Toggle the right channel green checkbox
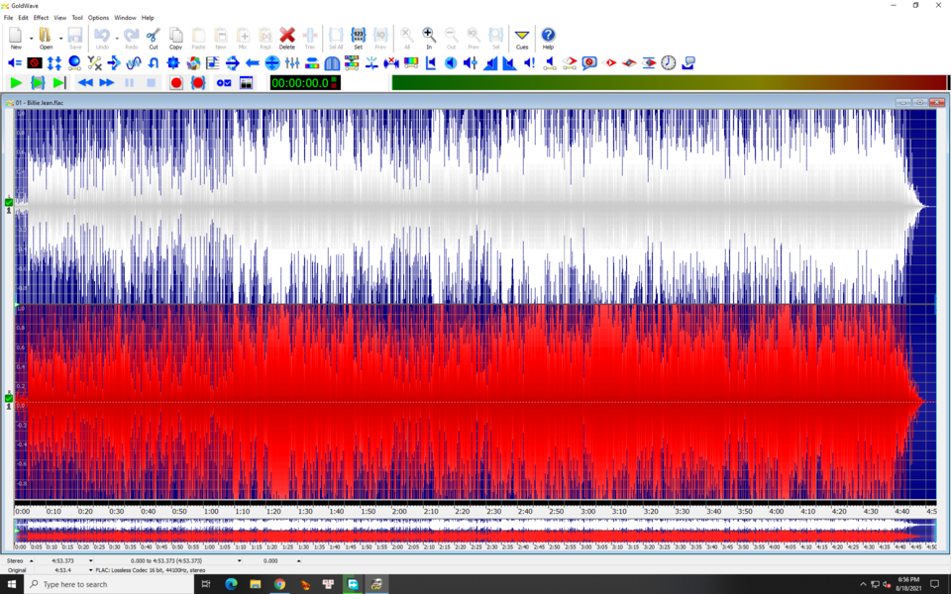Viewport: 951px width, 594px height. (9, 398)
